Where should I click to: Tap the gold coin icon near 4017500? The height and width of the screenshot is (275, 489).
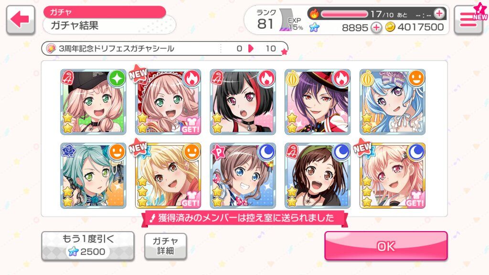(390, 27)
